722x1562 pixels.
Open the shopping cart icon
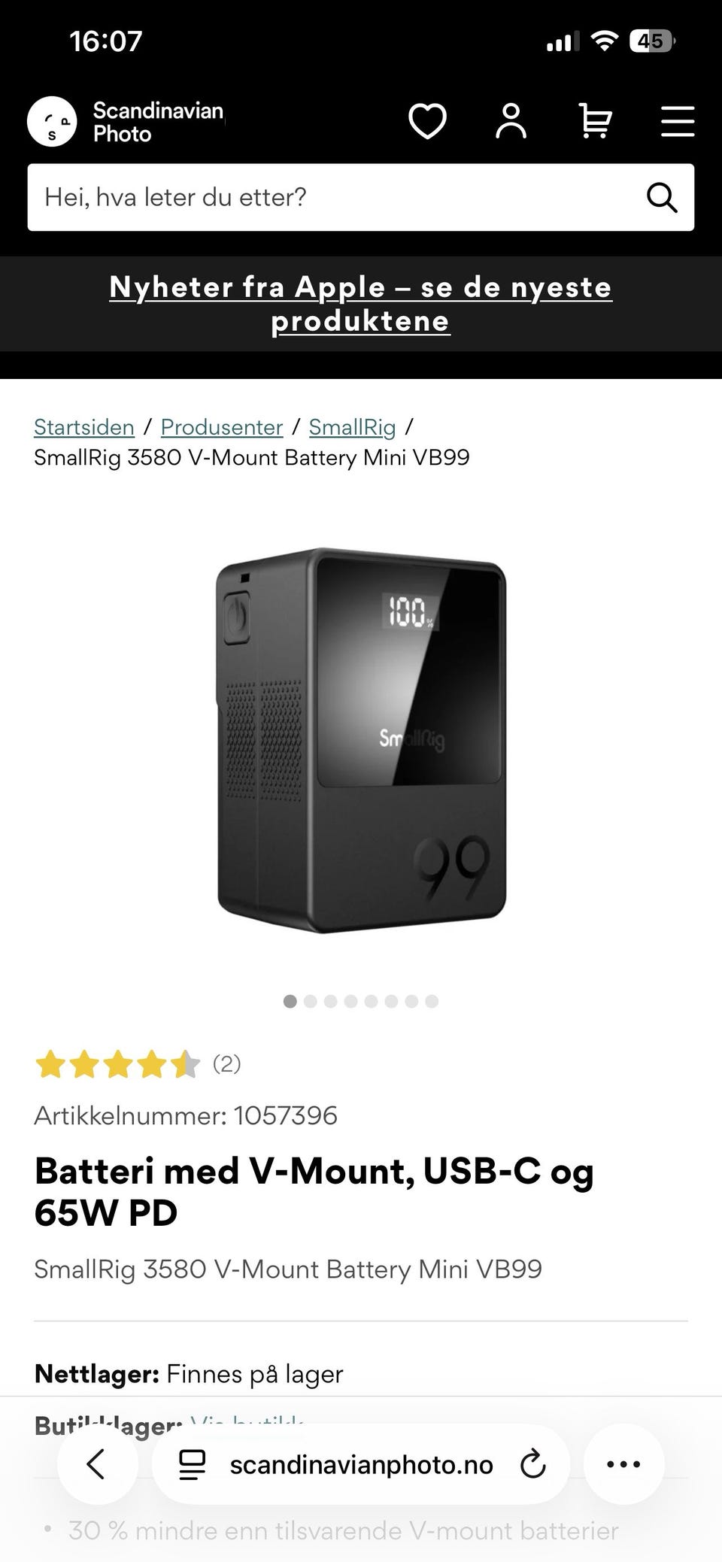pyautogui.click(x=595, y=122)
